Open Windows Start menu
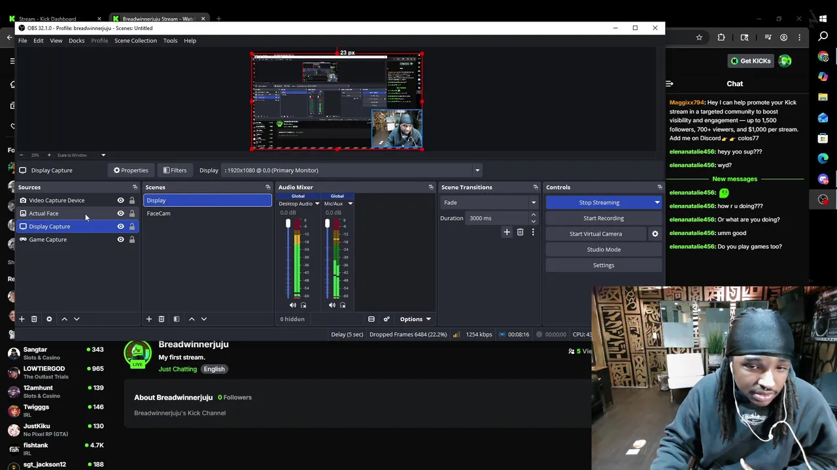The image size is (837, 470). click(823, 18)
